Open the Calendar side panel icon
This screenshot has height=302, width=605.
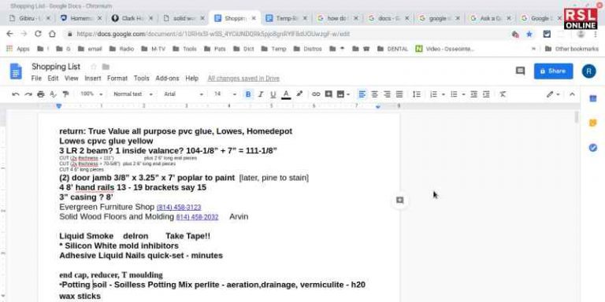[593, 98]
